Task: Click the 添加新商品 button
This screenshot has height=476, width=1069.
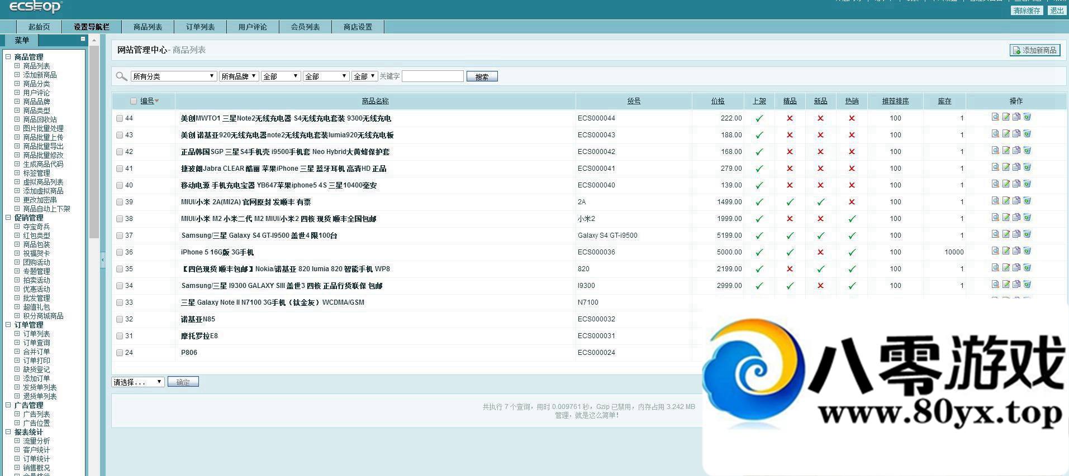Action: [x=1035, y=50]
